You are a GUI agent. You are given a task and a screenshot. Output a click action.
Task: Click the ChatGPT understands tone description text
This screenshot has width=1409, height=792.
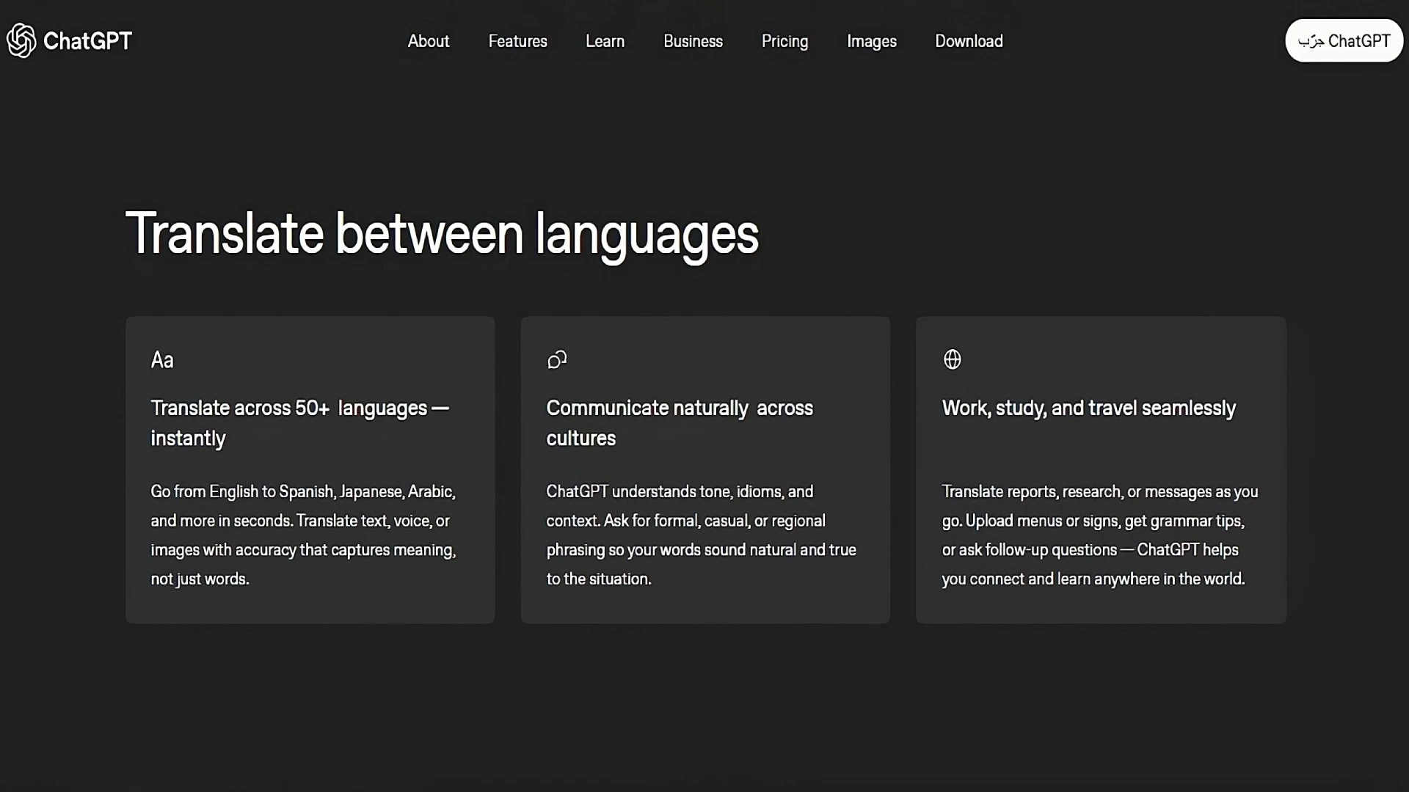[701, 535]
